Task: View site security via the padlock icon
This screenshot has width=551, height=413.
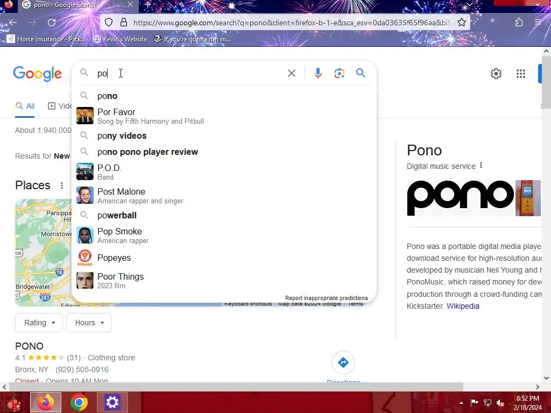Action: 124,23
